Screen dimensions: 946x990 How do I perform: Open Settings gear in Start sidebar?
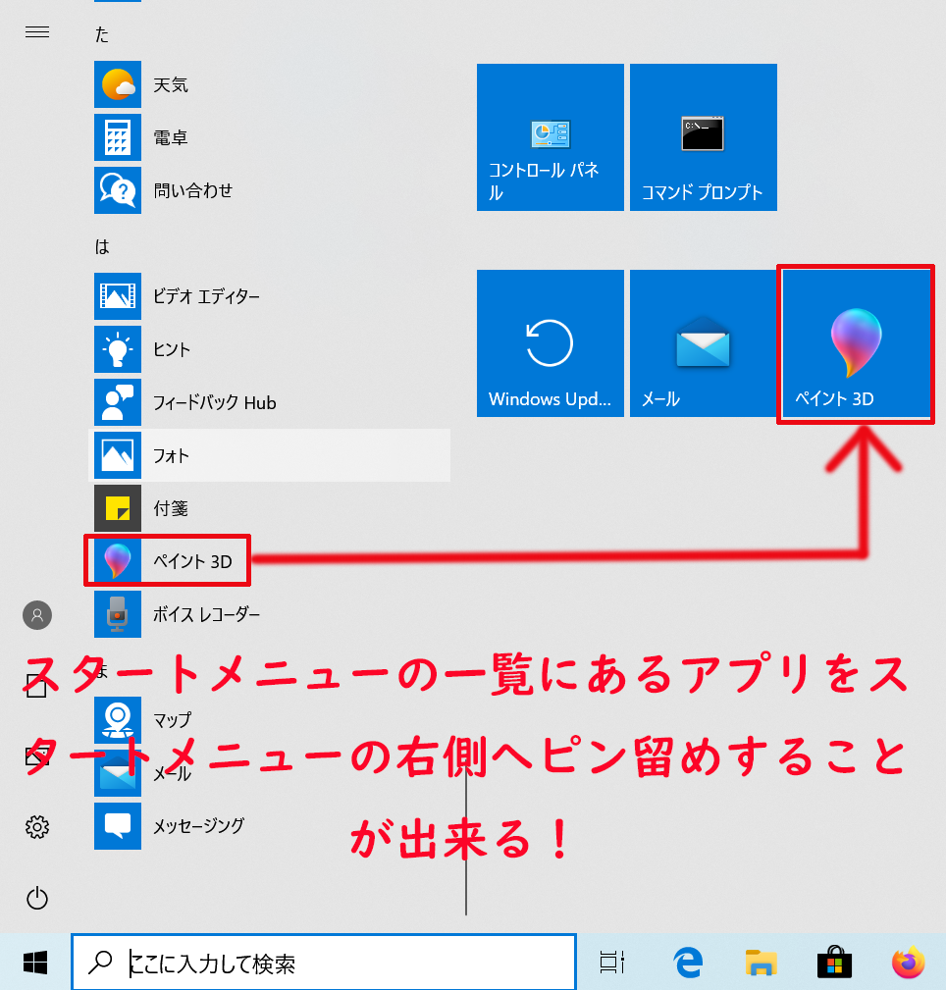click(37, 826)
